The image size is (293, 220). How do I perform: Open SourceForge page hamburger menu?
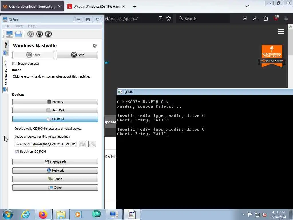tap(281, 32)
